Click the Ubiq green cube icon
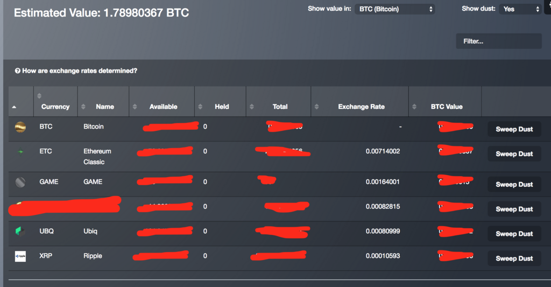Screen dimensions: 551x287 (20, 231)
